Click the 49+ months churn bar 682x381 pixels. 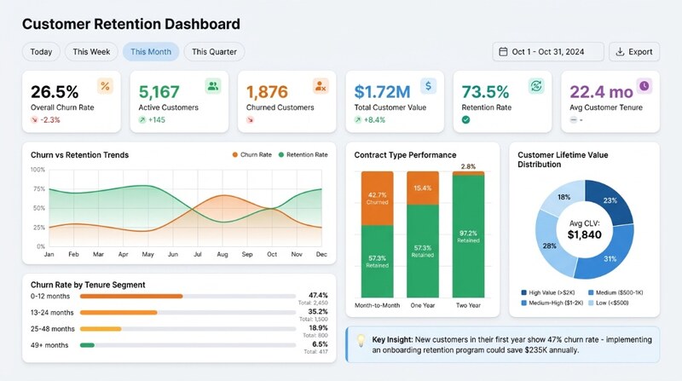click(87, 345)
